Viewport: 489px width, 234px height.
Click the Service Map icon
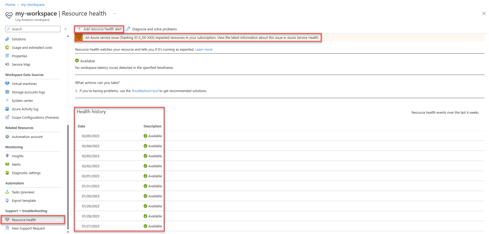pos(7,64)
